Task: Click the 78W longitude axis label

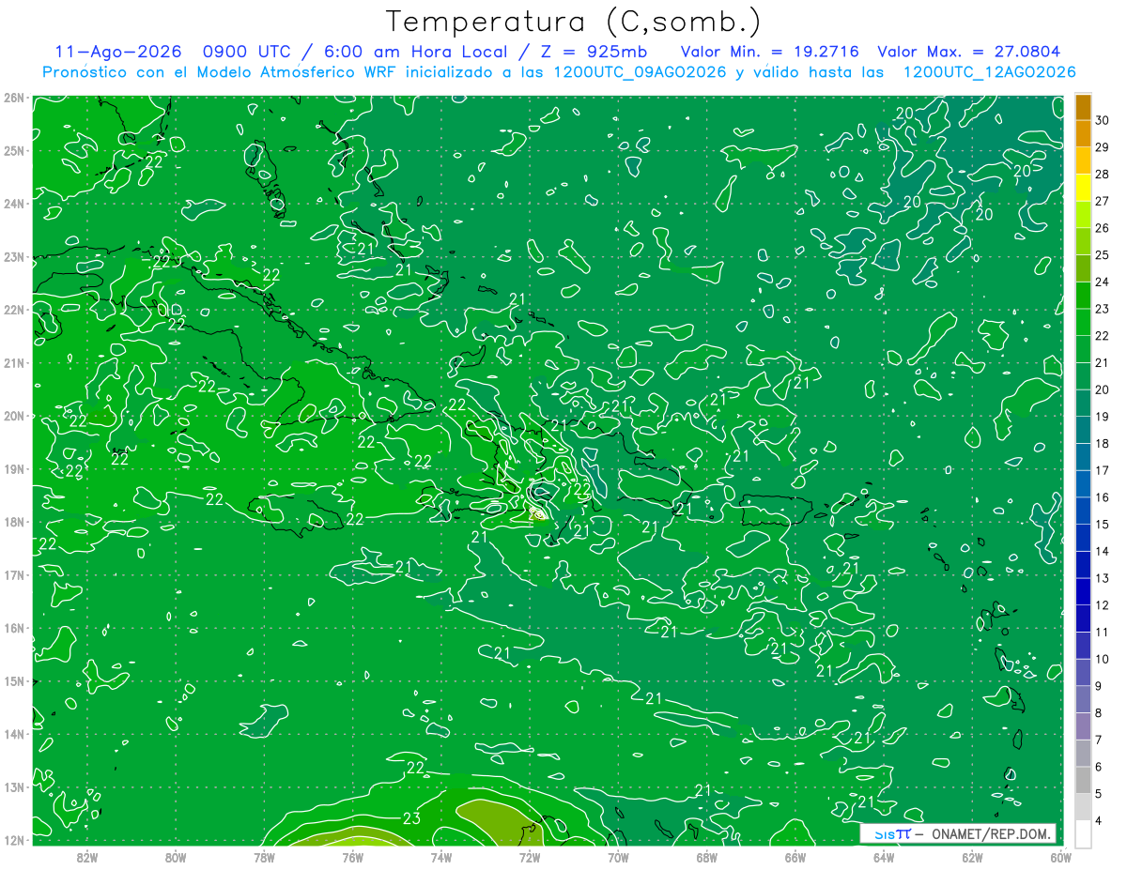Action: point(264,857)
